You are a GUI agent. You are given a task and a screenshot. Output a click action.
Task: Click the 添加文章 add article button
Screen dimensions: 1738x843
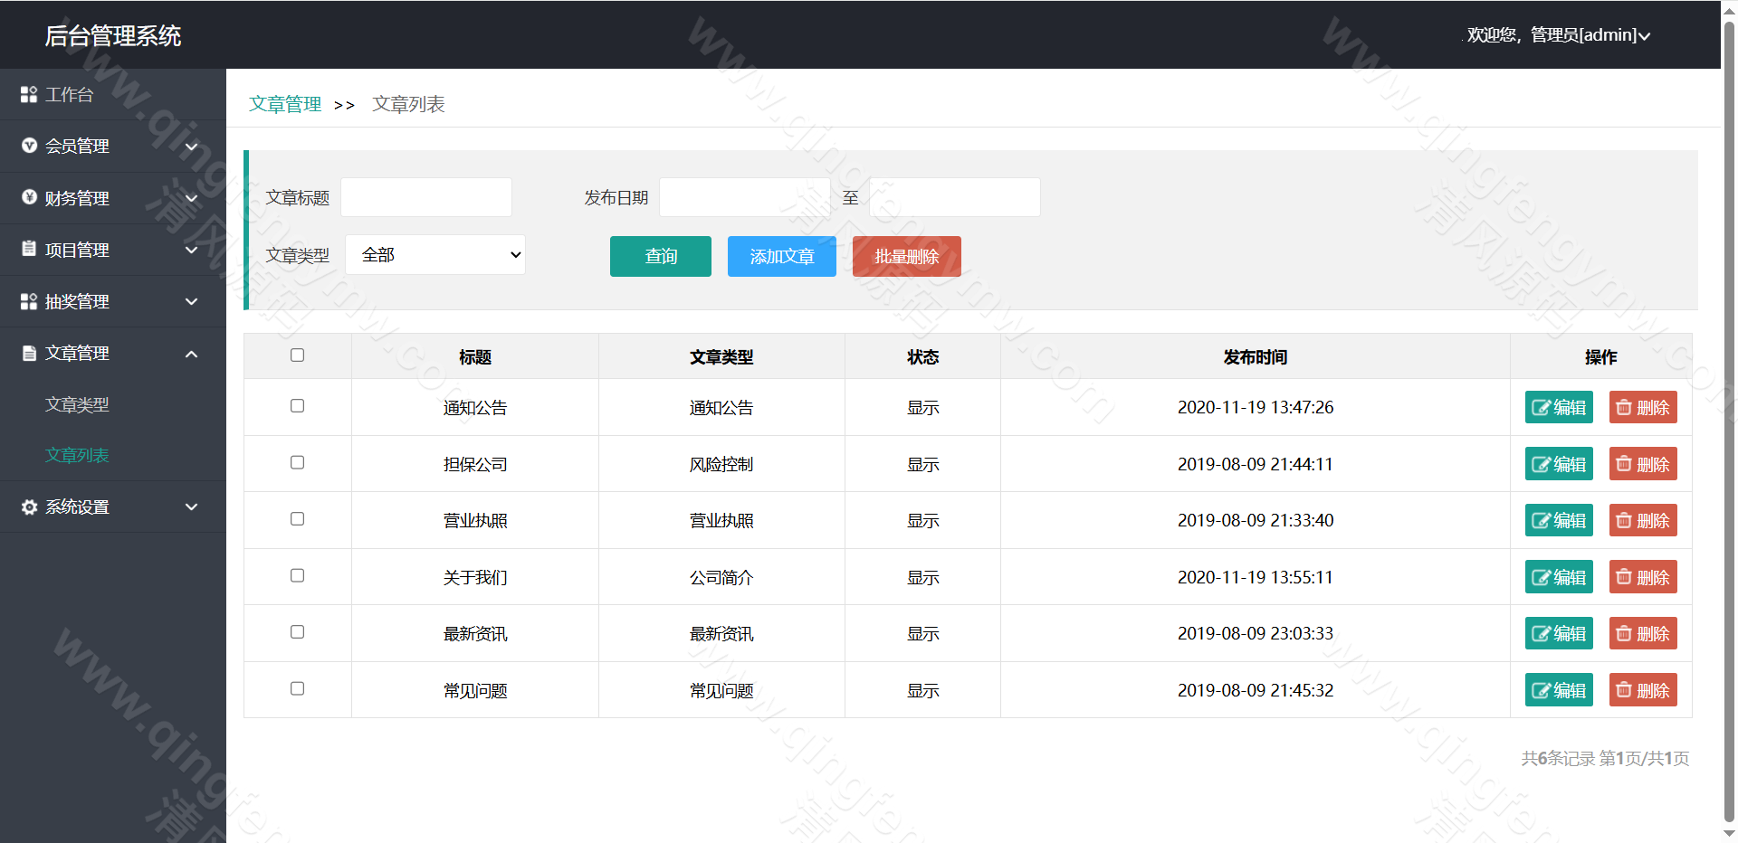coord(781,256)
